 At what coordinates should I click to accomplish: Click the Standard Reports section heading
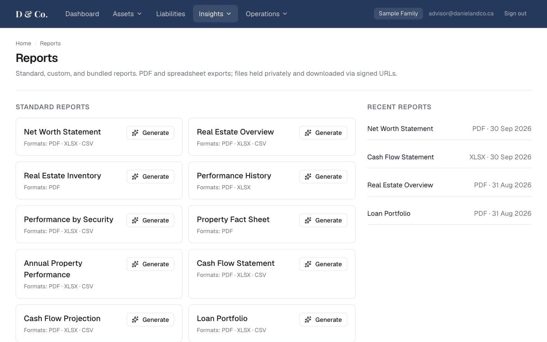[52, 107]
